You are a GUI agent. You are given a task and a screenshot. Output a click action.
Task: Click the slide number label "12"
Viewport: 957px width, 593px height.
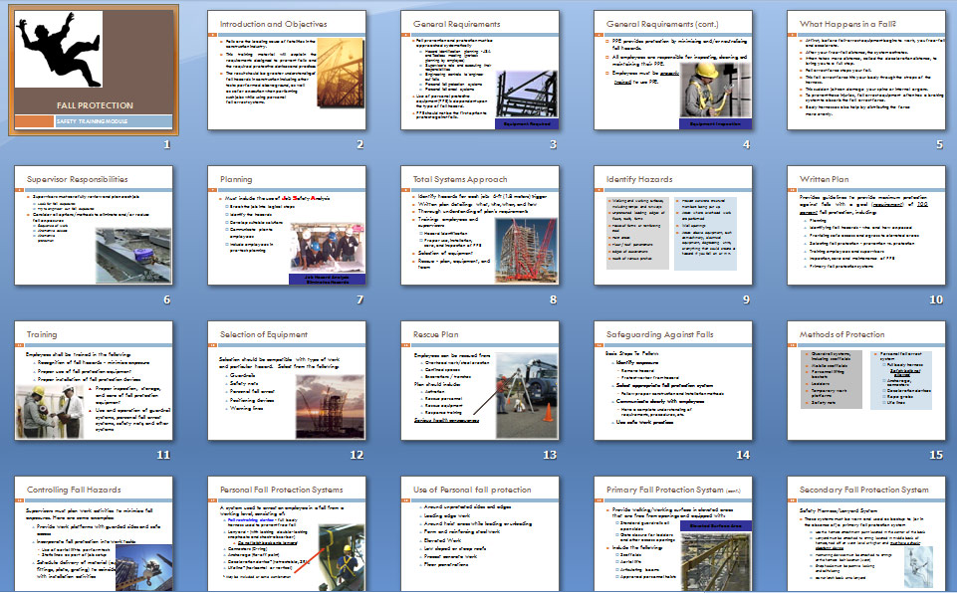coord(357,455)
